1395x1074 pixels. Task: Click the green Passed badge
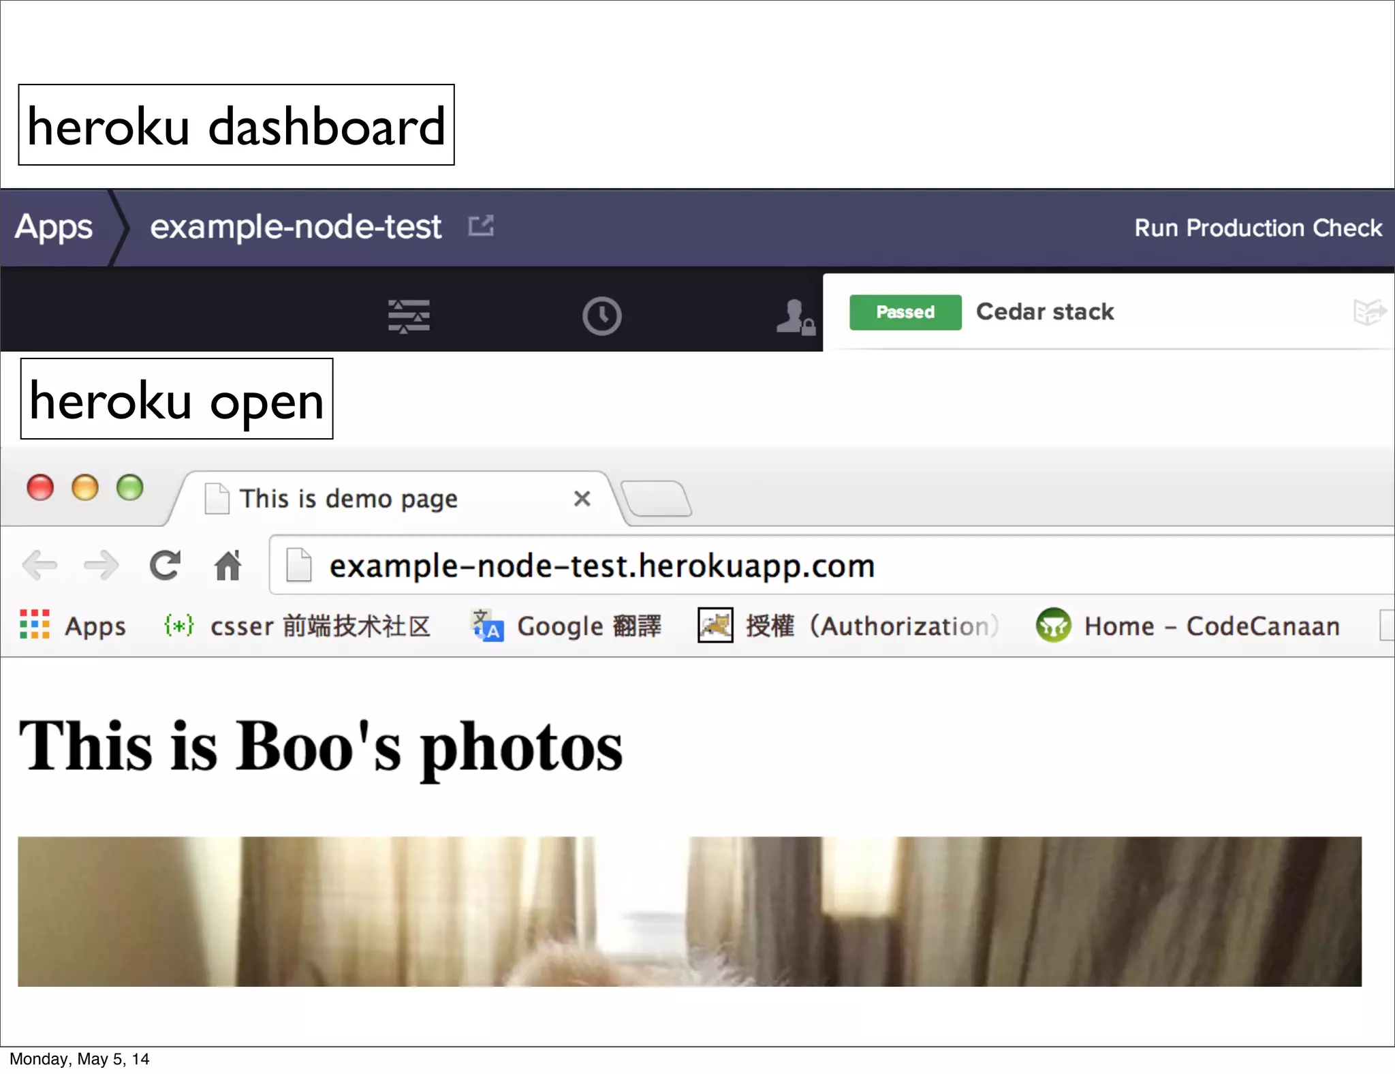[x=905, y=312]
